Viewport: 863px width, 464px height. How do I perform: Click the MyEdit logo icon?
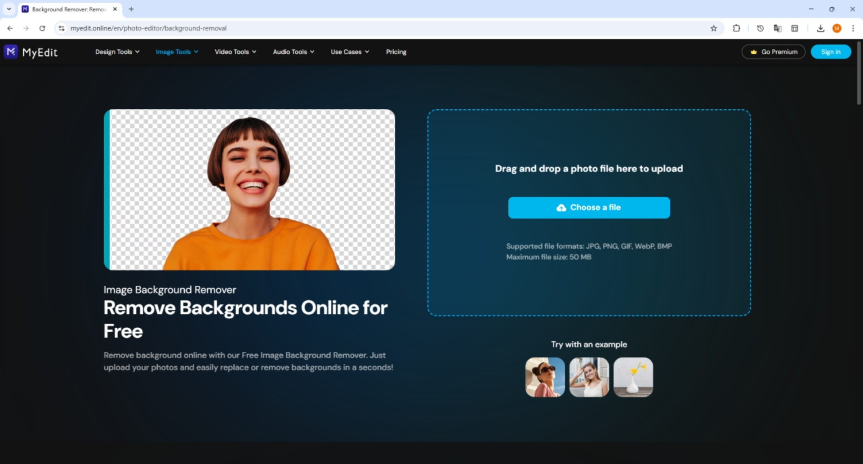click(11, 52)
